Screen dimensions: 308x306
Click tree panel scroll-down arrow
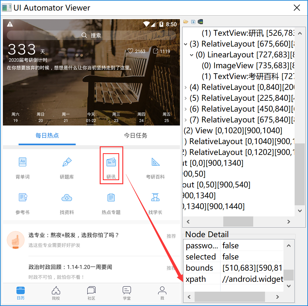click(x=300, y=211)
